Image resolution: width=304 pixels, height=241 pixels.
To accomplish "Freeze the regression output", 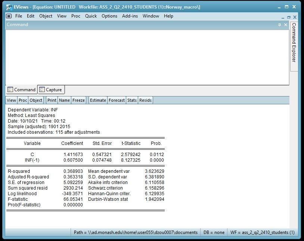I will [x=78, y=100].
